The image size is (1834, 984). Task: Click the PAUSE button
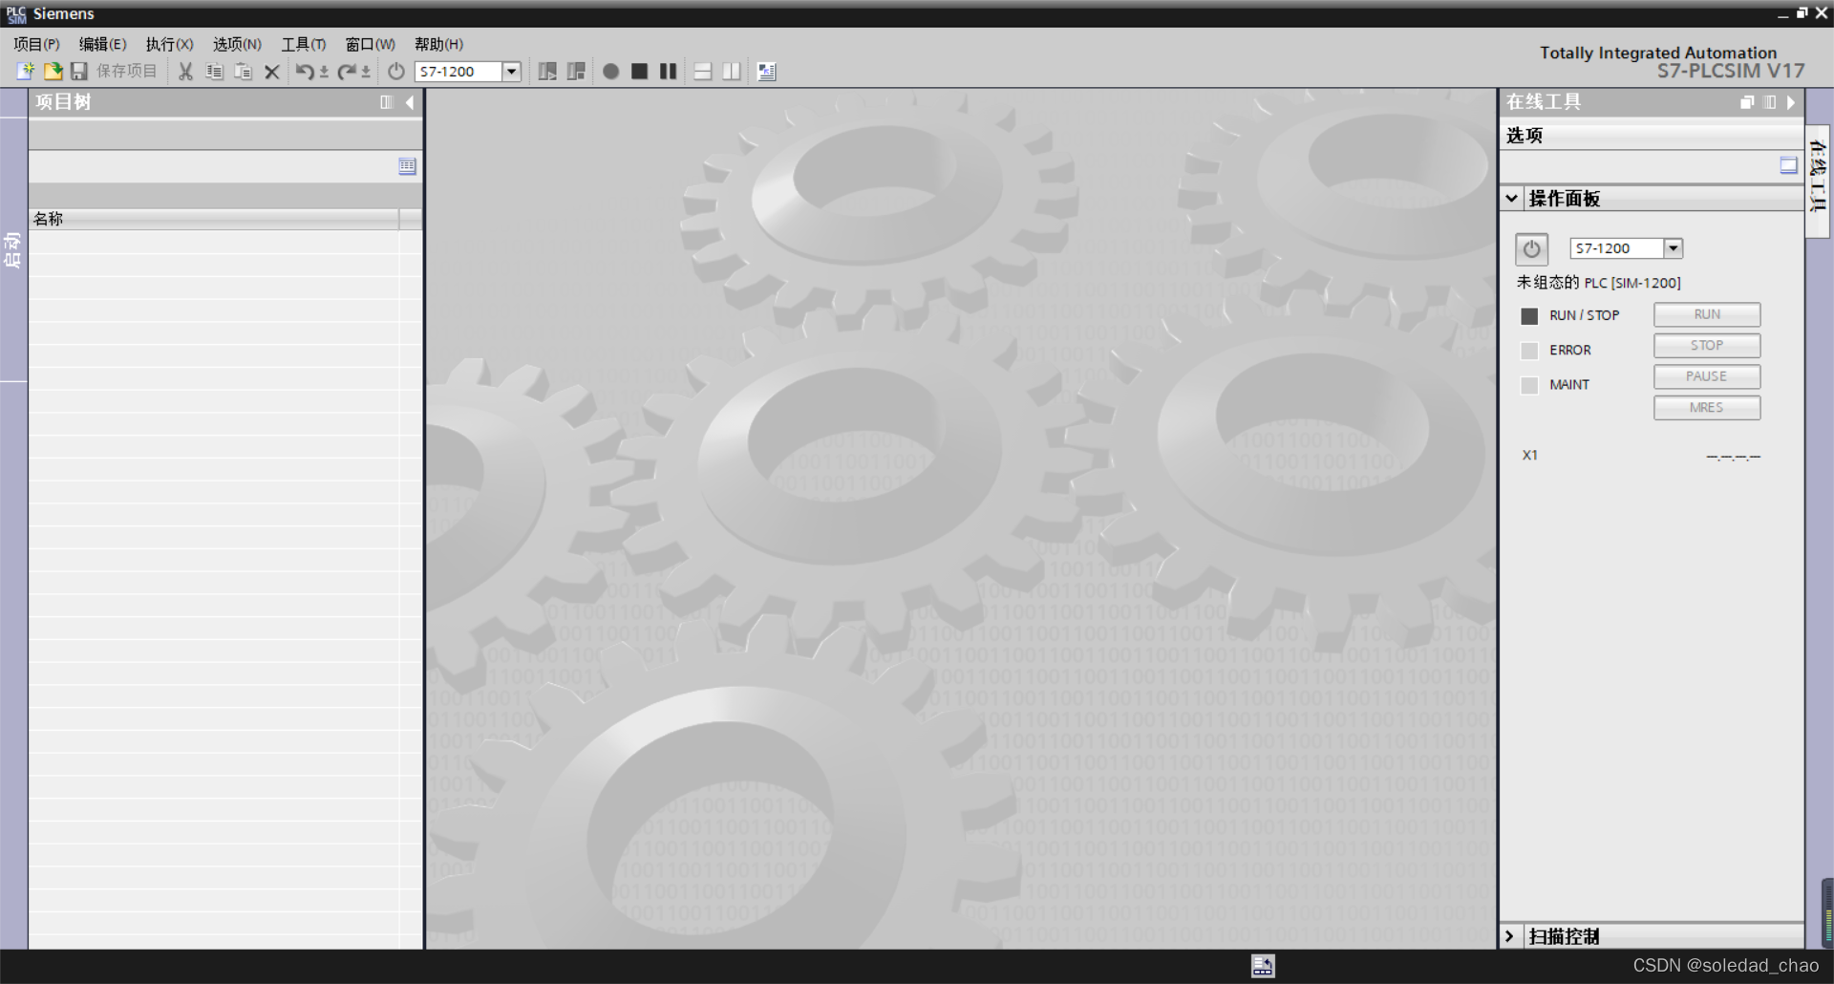(1707, 376)
